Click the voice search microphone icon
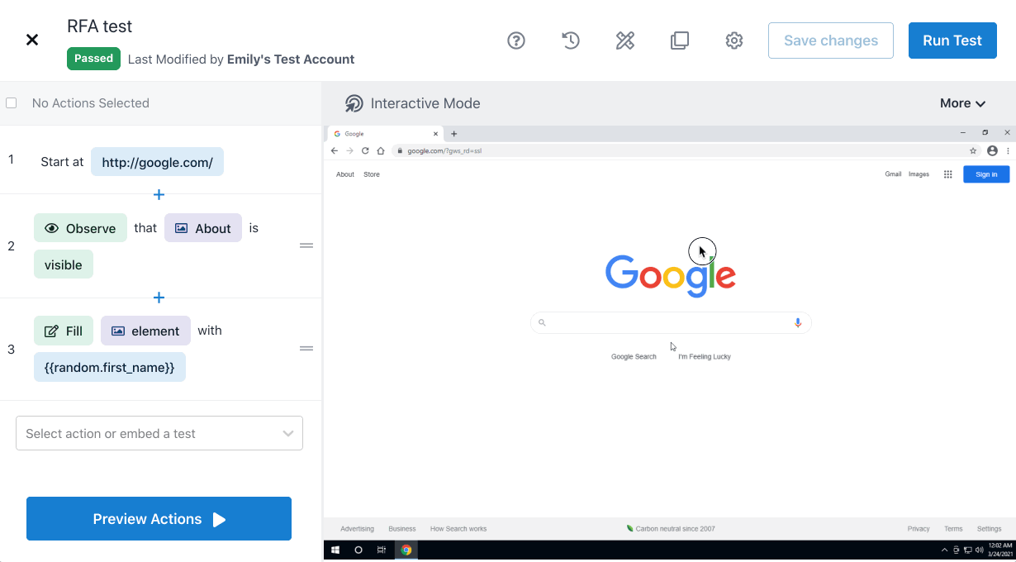This screenshot has height=562, width=1016. click(x=798, y=322)
